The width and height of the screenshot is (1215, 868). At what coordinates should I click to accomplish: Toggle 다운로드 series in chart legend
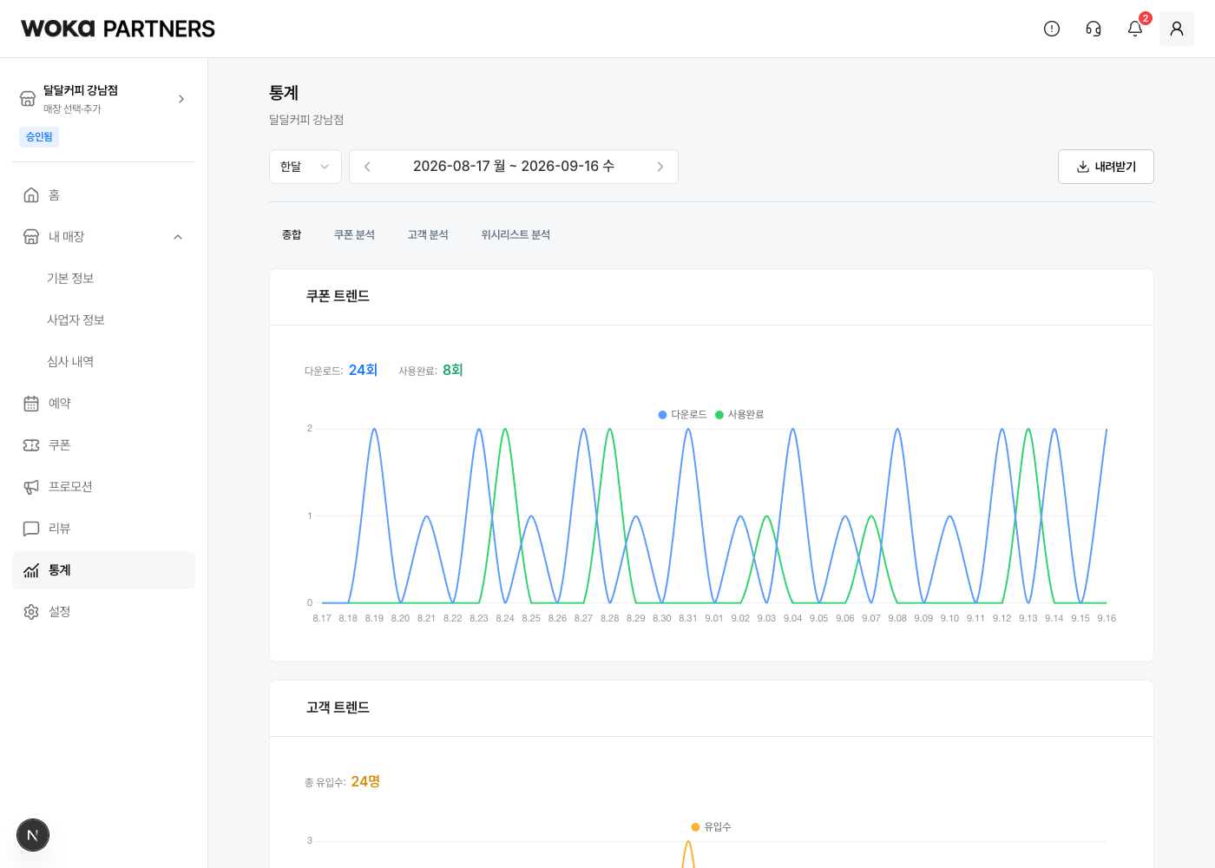click(x=682, y=415)
